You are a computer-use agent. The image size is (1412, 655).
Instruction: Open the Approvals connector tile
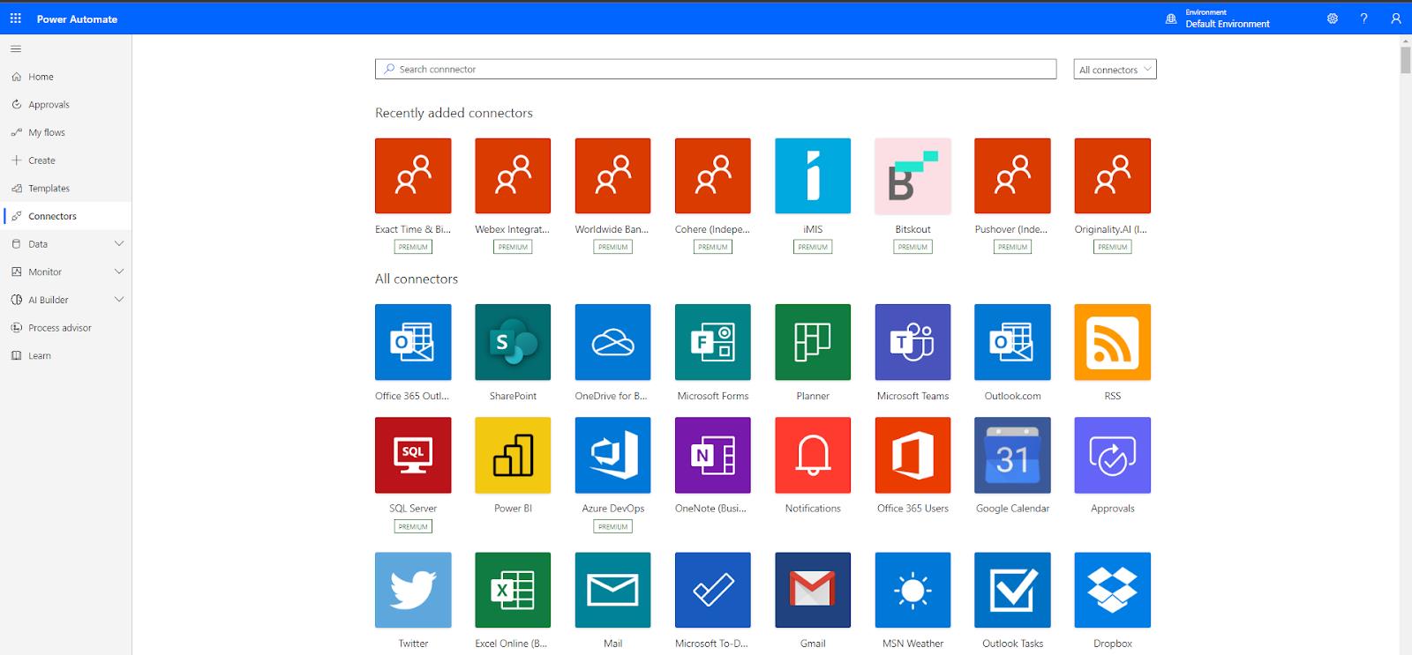coord(1113,455)
